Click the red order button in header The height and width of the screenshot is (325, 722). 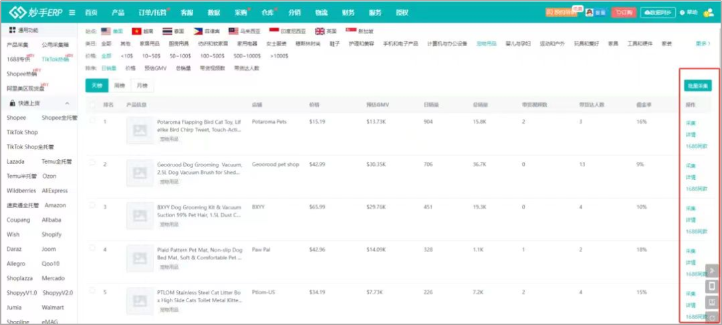click(624, 13)
